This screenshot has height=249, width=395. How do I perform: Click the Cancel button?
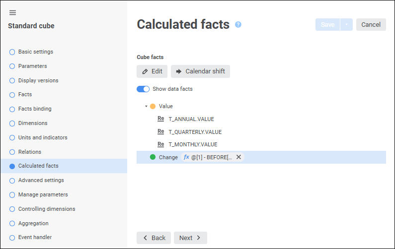pyautogui.click(x=371, y=25)
